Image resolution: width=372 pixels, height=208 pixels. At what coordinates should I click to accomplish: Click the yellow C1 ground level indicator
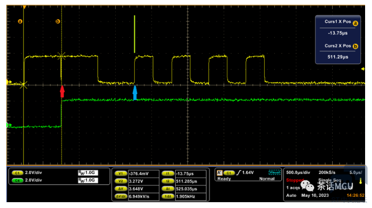9,82
